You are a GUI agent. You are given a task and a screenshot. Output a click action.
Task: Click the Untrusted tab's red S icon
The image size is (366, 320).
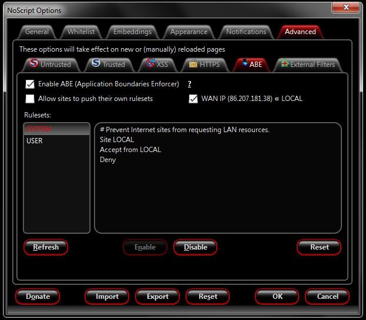[x=34, y=63]
